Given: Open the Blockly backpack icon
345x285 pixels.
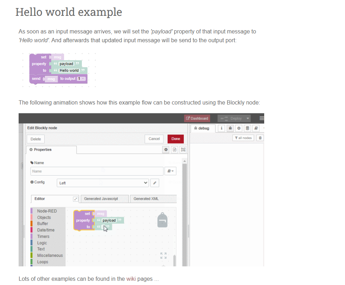Looking at the screenshot, I should coord(162,220).
